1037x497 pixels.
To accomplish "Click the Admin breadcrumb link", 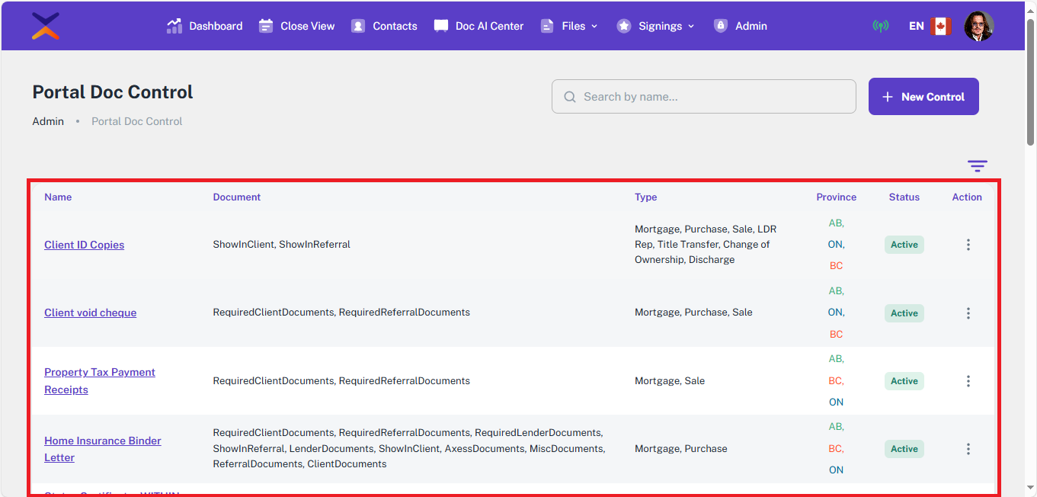I will [x=48, y=121].
